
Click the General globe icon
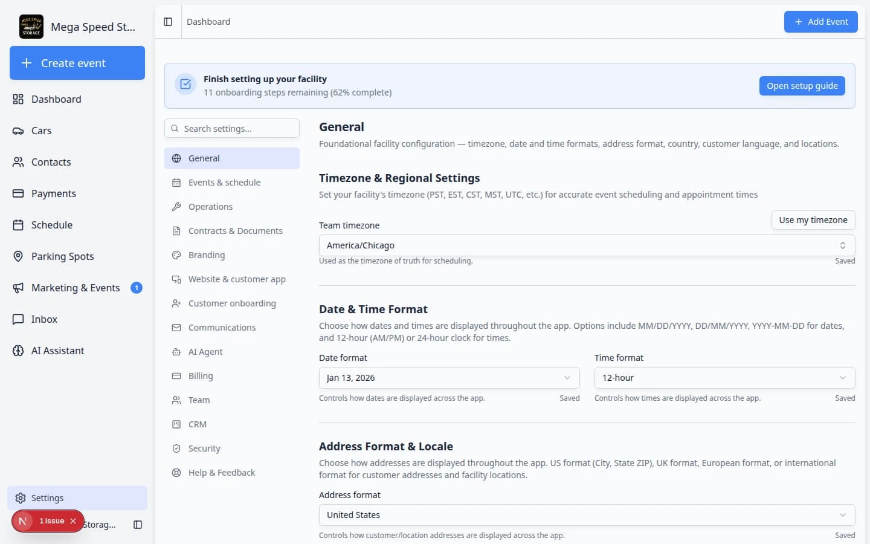coord(176,158)
